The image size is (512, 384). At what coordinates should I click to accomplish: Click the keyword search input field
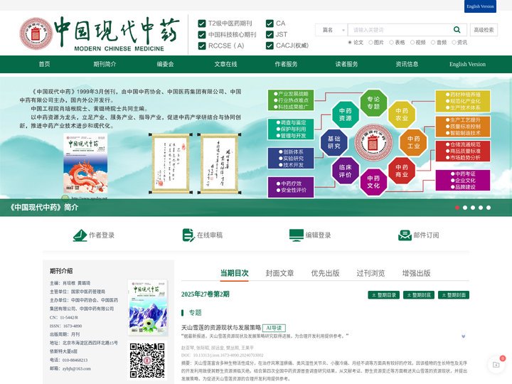click(400, 30)
